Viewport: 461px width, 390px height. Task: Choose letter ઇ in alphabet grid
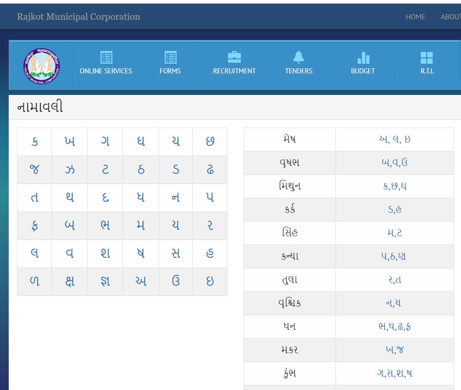(210, 281)
